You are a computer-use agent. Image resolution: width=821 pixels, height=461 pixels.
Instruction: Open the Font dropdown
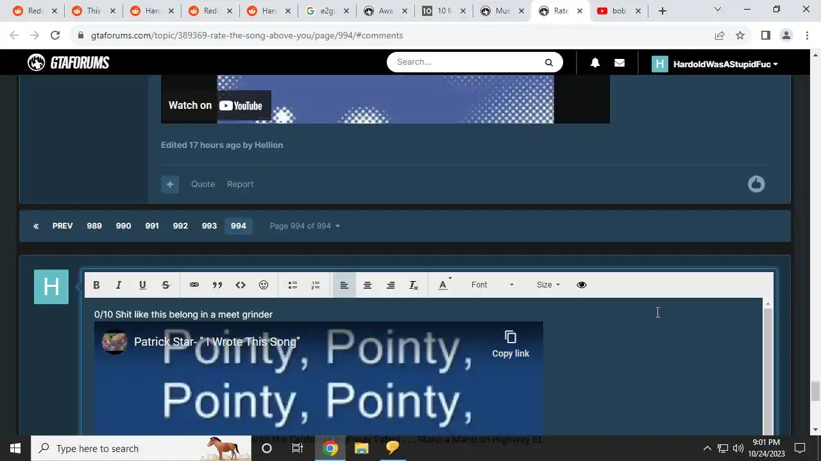492,285
